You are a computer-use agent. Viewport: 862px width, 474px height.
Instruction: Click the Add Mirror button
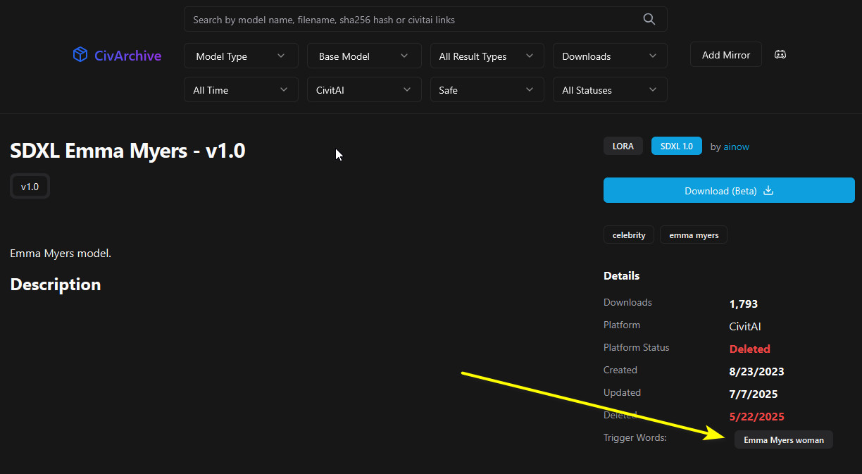click(x=726, y=54)
